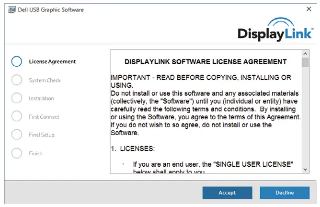This screenshot has width=320, height=207.
Task: Click the License Agreement step circle
Action: (x=17, y=61)
